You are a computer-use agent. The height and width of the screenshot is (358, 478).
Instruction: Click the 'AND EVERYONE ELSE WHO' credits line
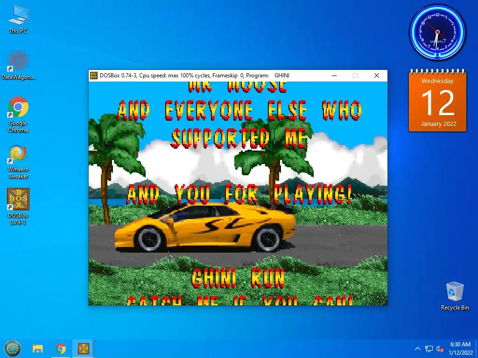[239, 110]
